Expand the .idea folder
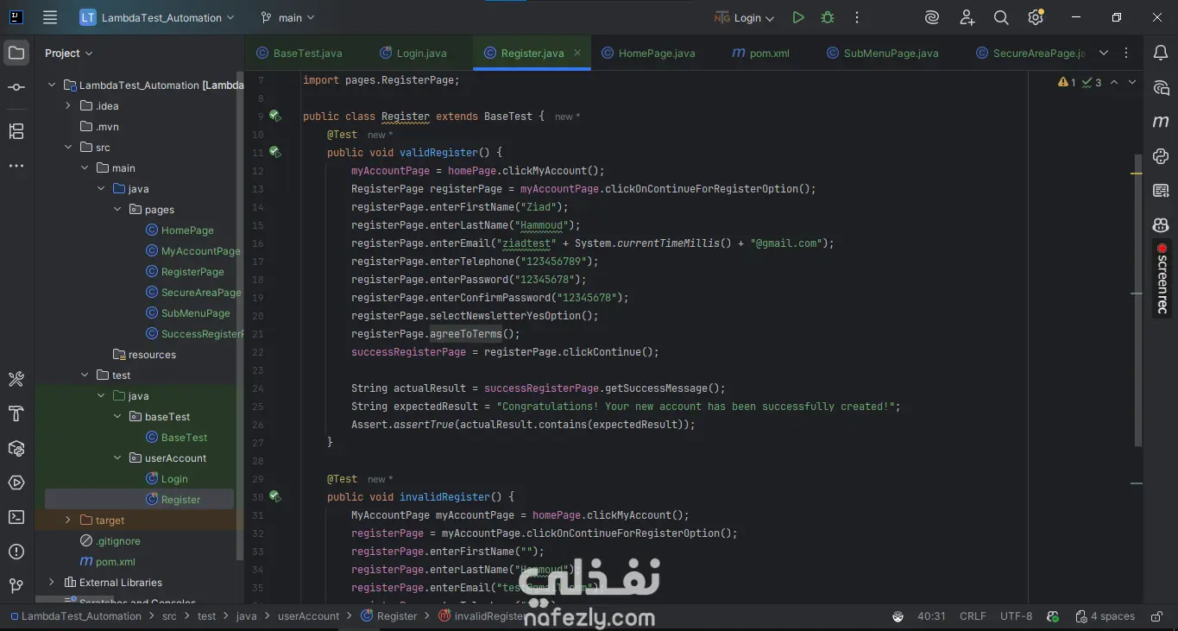Screen dimensions: 1178x631 pos(68,106)
